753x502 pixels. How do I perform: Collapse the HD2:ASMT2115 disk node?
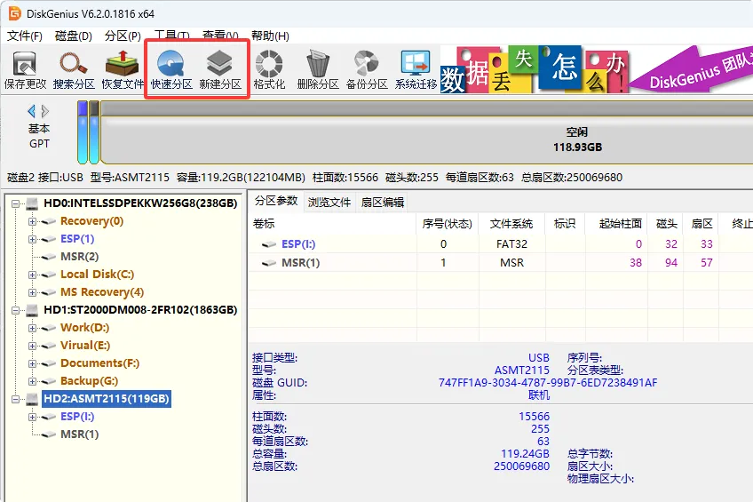(15, 399)
